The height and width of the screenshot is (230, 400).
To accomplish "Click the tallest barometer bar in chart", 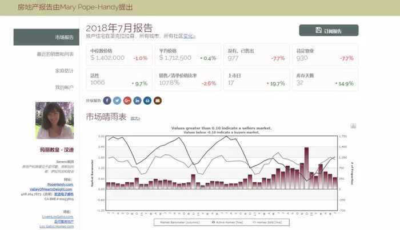I will (x=306, y=168).
